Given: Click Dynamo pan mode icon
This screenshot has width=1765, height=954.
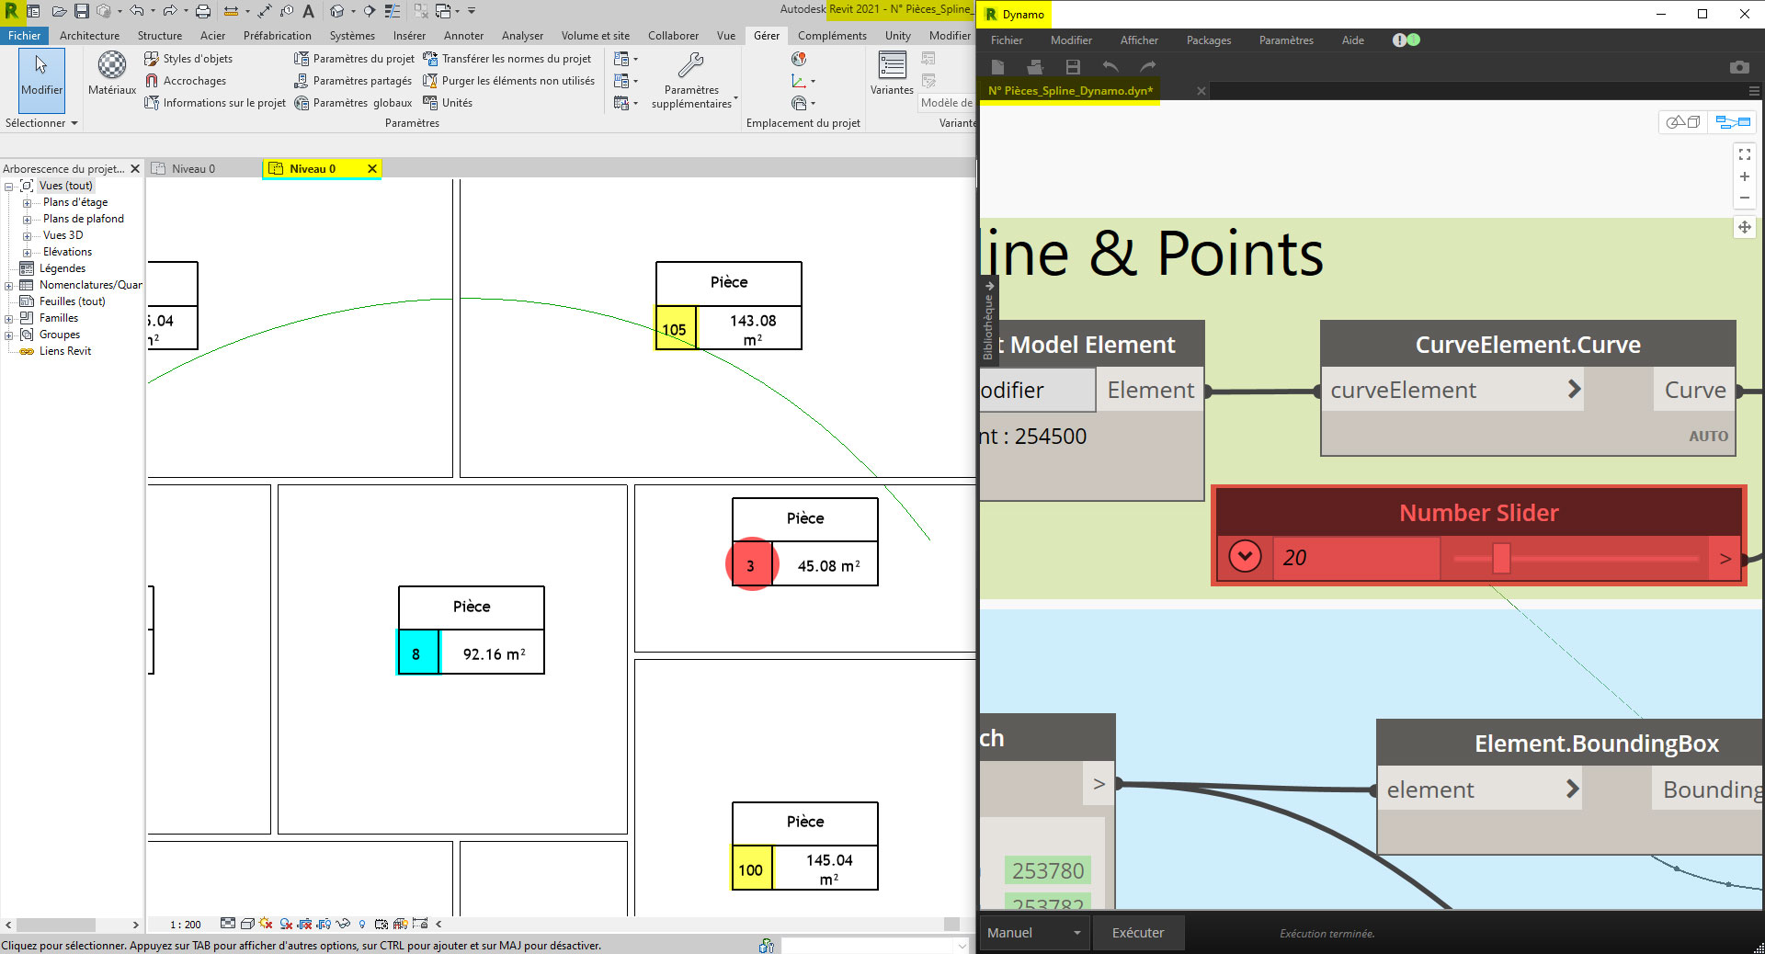Looking at the screenshot, I should point(1744,227).
